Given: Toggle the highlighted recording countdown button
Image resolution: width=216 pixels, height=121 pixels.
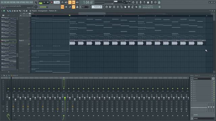Looking at the screenshot, I should point(70,2).
